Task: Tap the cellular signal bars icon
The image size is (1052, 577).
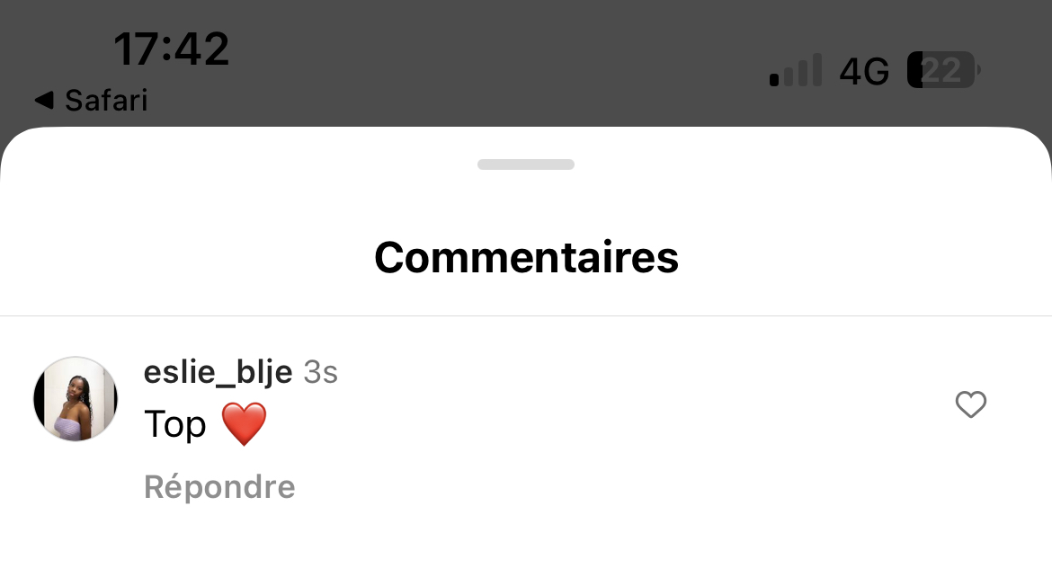Action: click(795, 70)
